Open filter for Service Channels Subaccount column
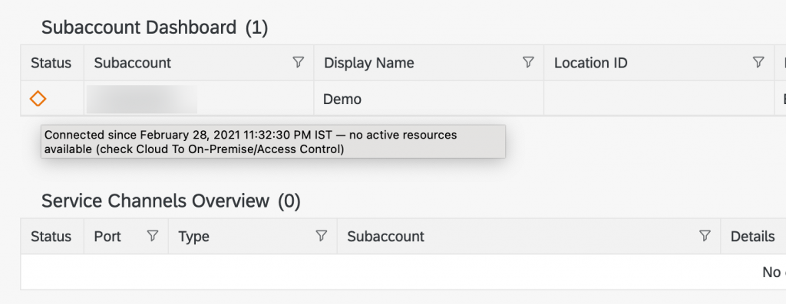 [x=705, y=236]
